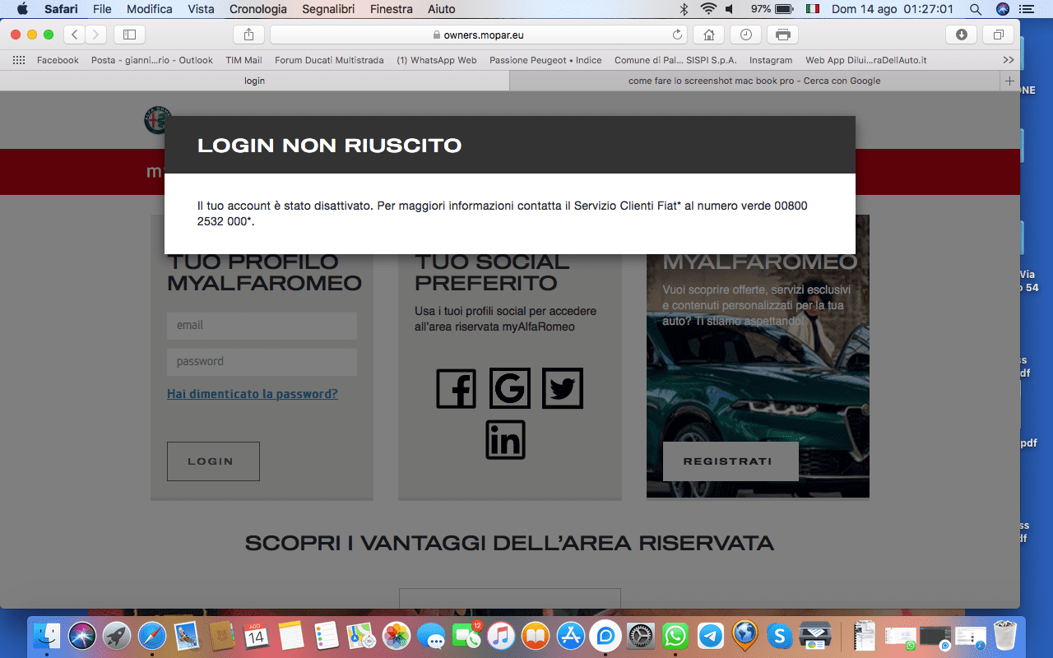The width and height of the screenshot is (1053, 658).
Task: Show Safari downloads list
Action: point(961,35)
